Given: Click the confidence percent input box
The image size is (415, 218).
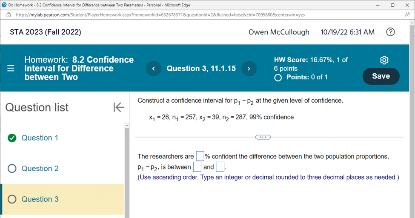Looking at the screenshot, I should [x=200, y=156].
